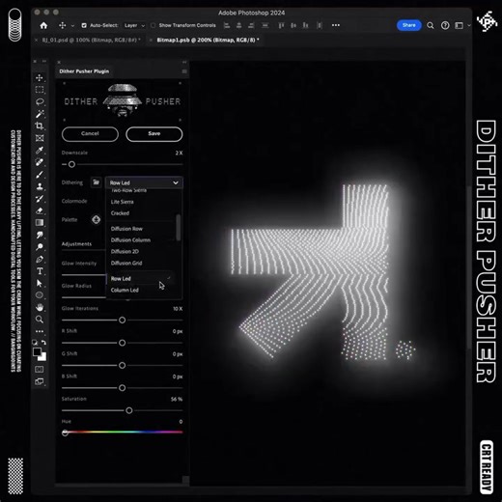Toggle the Auto-Select checkbox
This screenshot has width=502, height=502.
click(84, 25)
